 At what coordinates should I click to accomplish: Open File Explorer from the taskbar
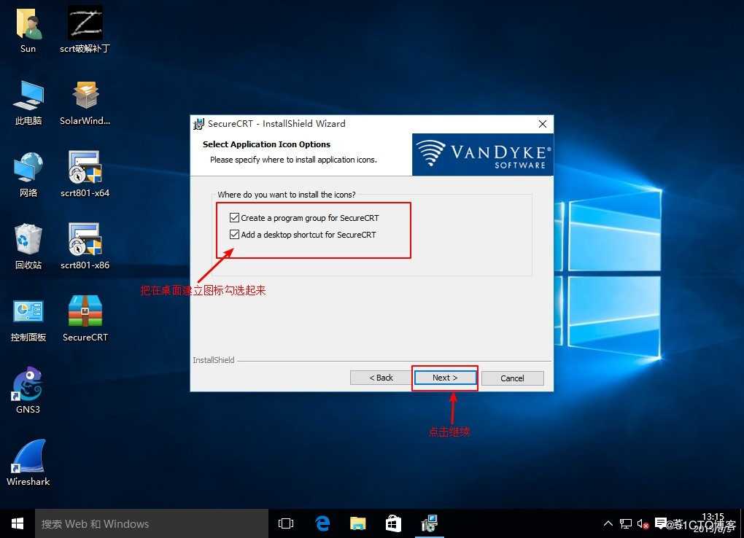(357, 523)
